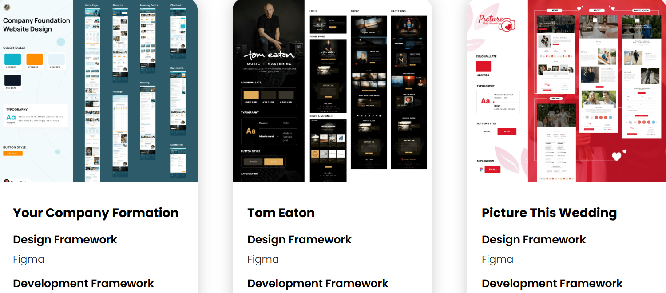
Task: Click 'COLOR PALLET' label in company card
Action: tap(14, 48)
